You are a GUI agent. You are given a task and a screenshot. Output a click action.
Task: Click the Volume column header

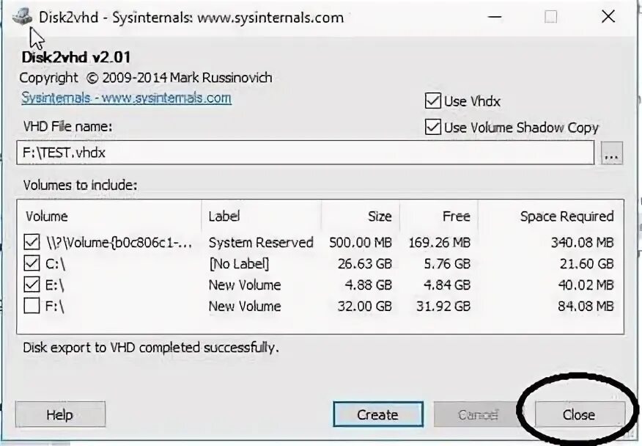pyautogui.click(x=109, y=216)
